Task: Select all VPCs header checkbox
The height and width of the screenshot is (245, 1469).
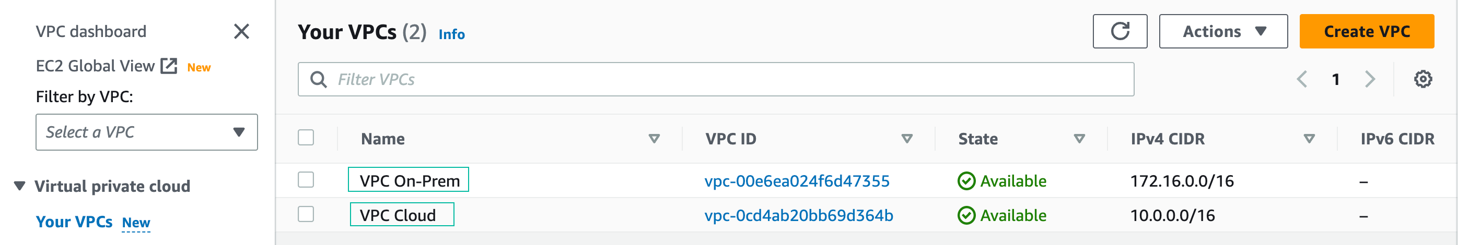Action: [x=306, y=138]
